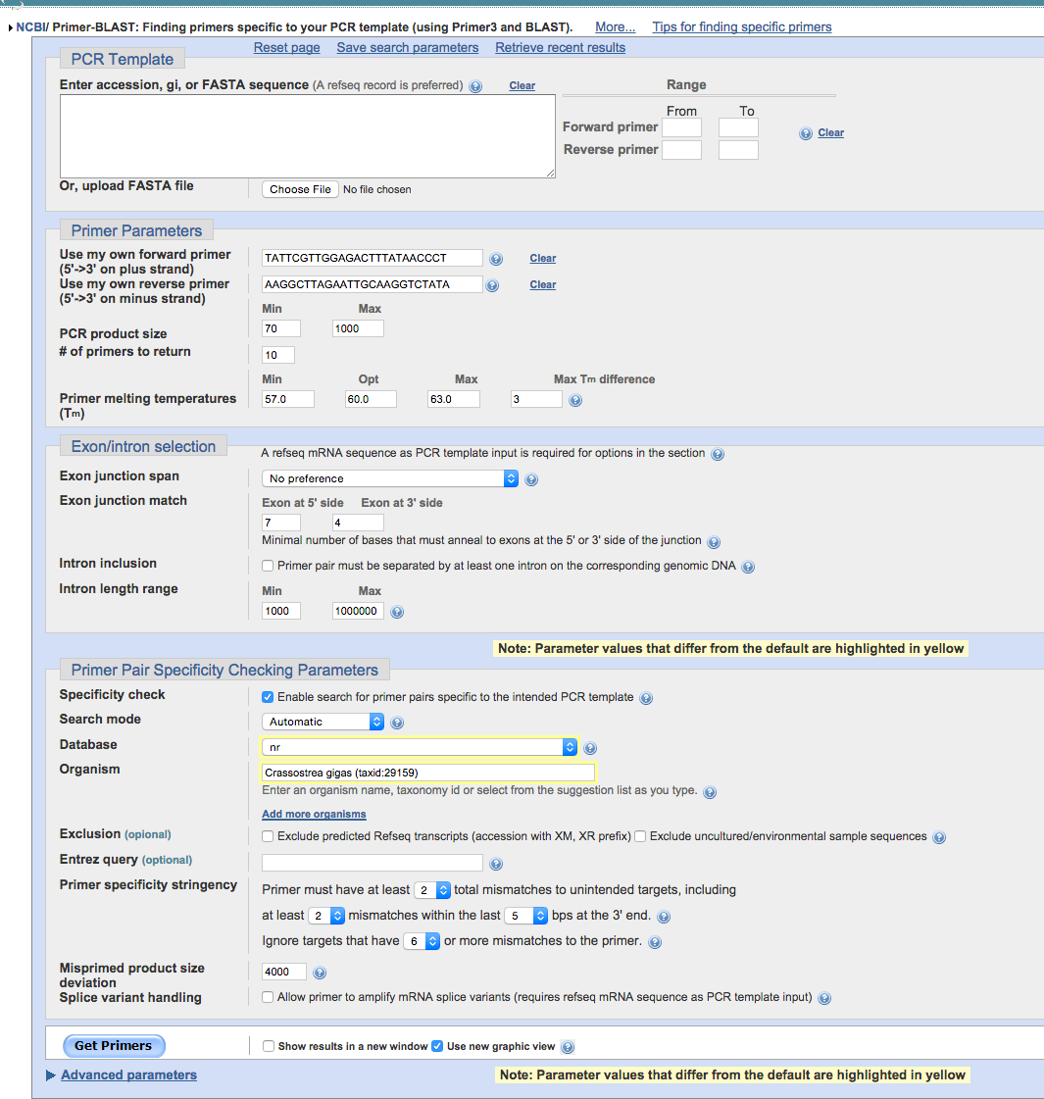This screenshot has width=1044, height=1099.
Task: Open Save search parameters link
Action: coord(408,47)
